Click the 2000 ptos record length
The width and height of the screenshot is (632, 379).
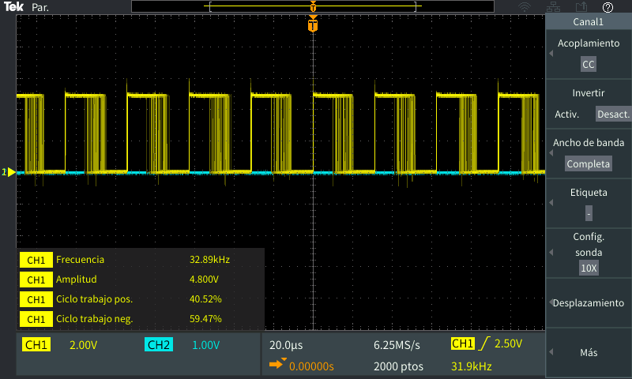coord(398,366)
